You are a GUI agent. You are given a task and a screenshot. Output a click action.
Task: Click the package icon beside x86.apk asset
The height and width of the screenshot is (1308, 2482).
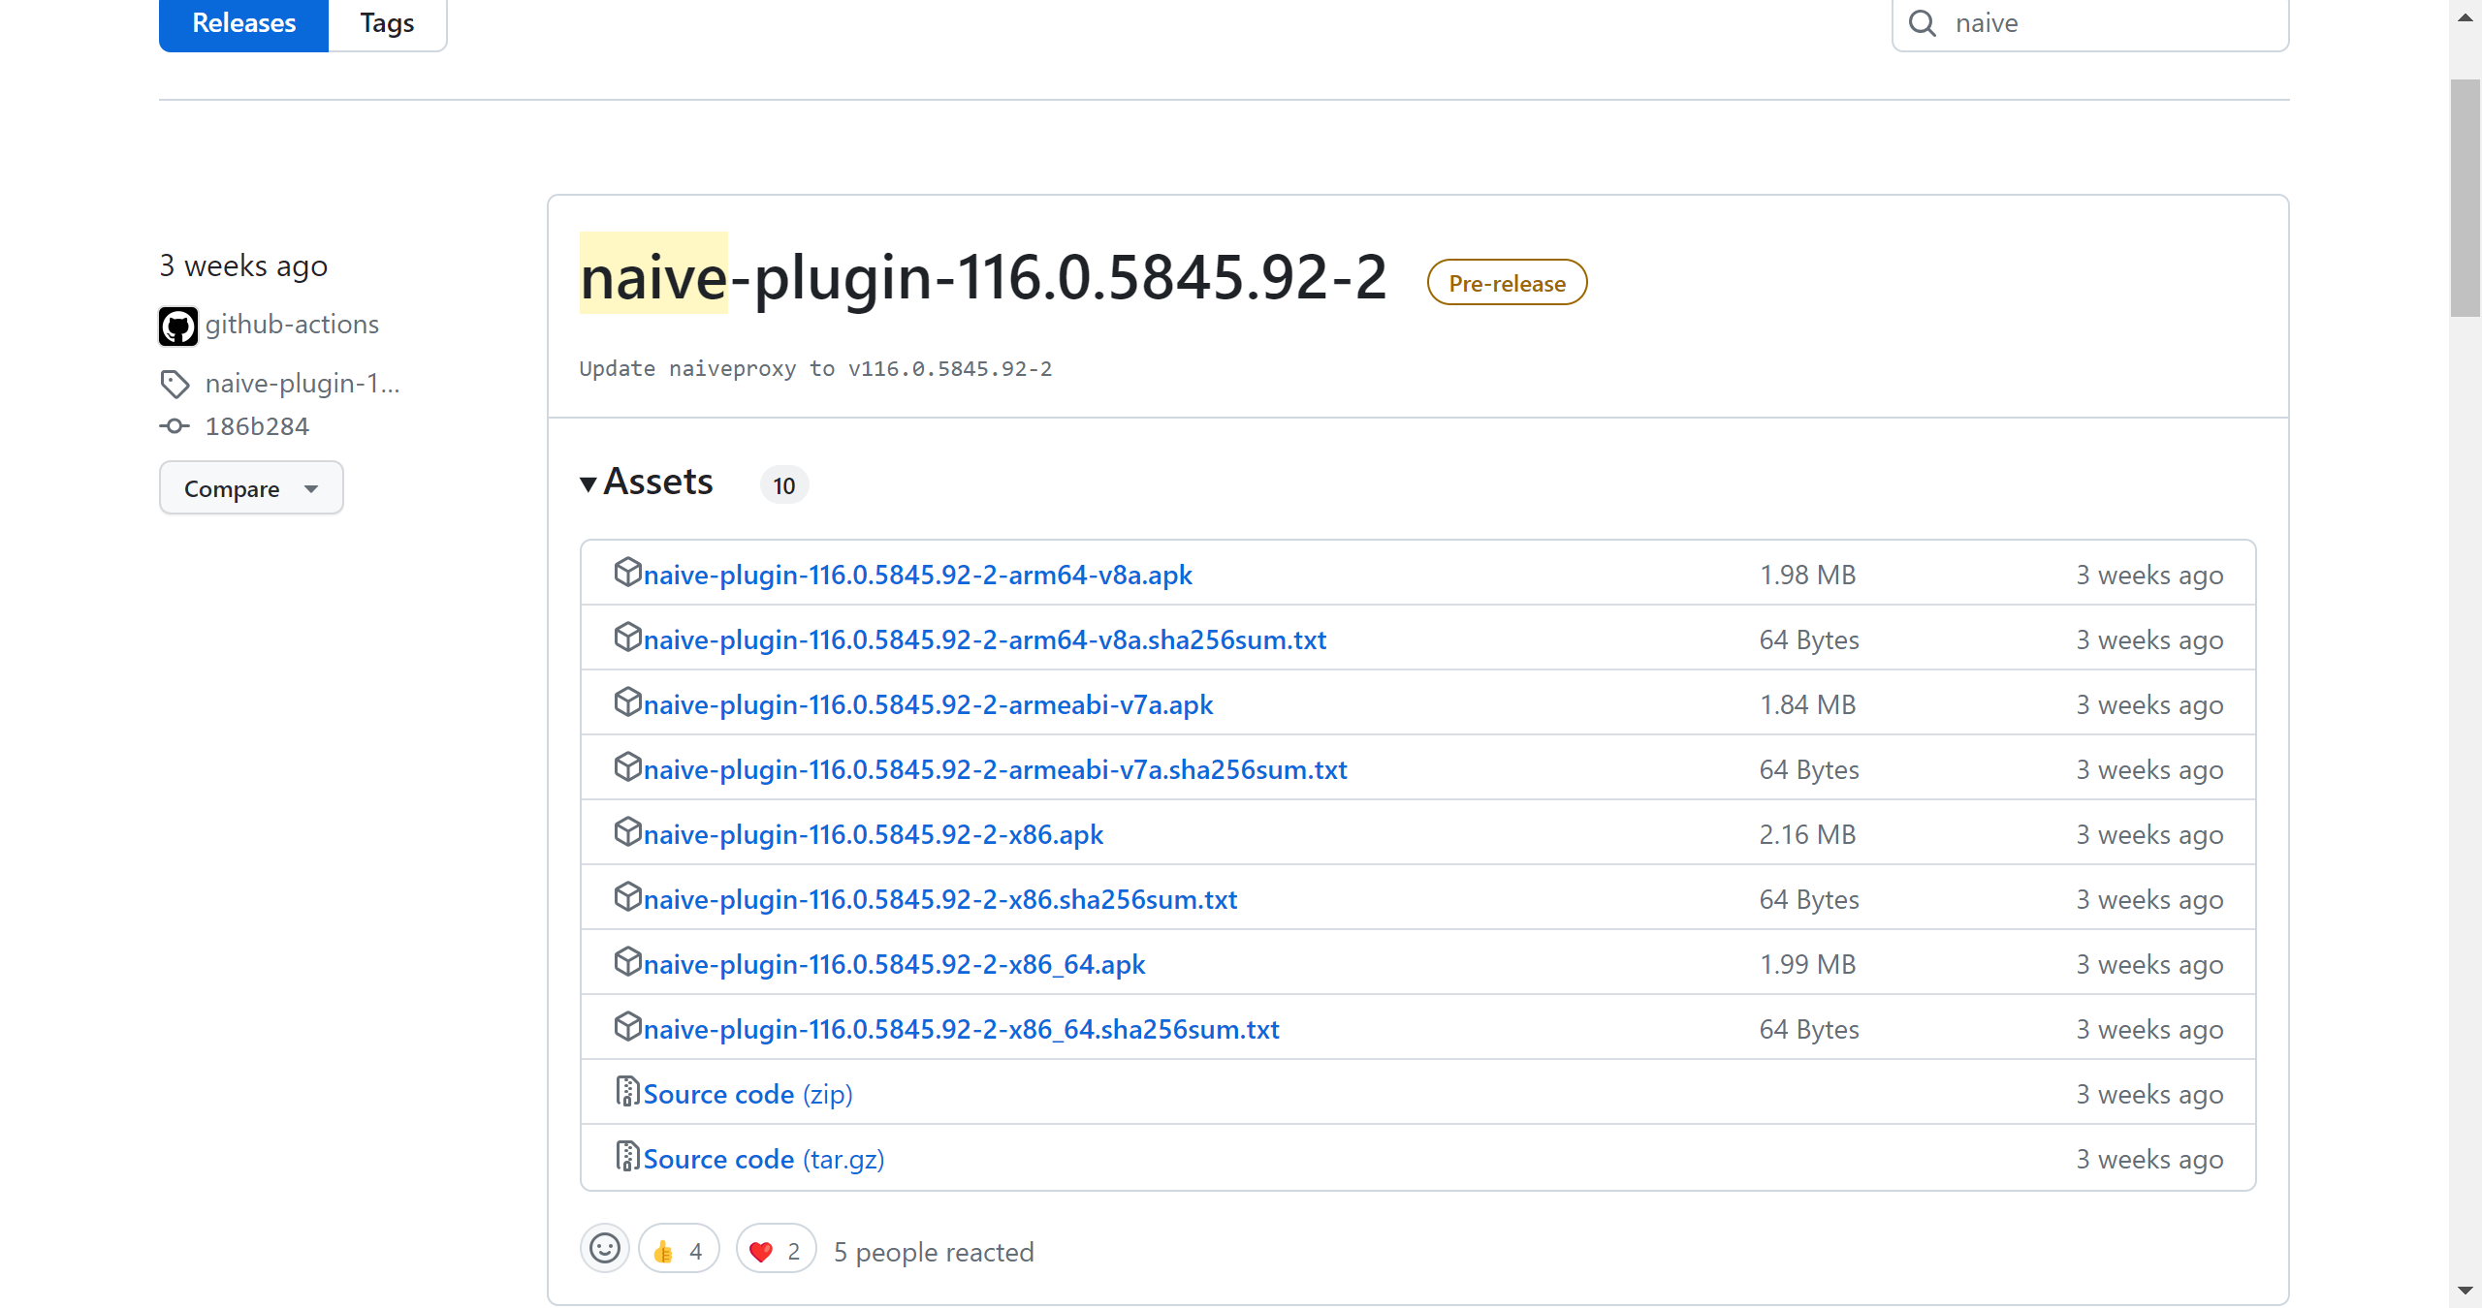[x=627, y=832]
